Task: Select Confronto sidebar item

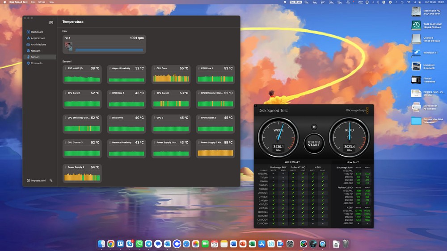Action: (36, 63)
